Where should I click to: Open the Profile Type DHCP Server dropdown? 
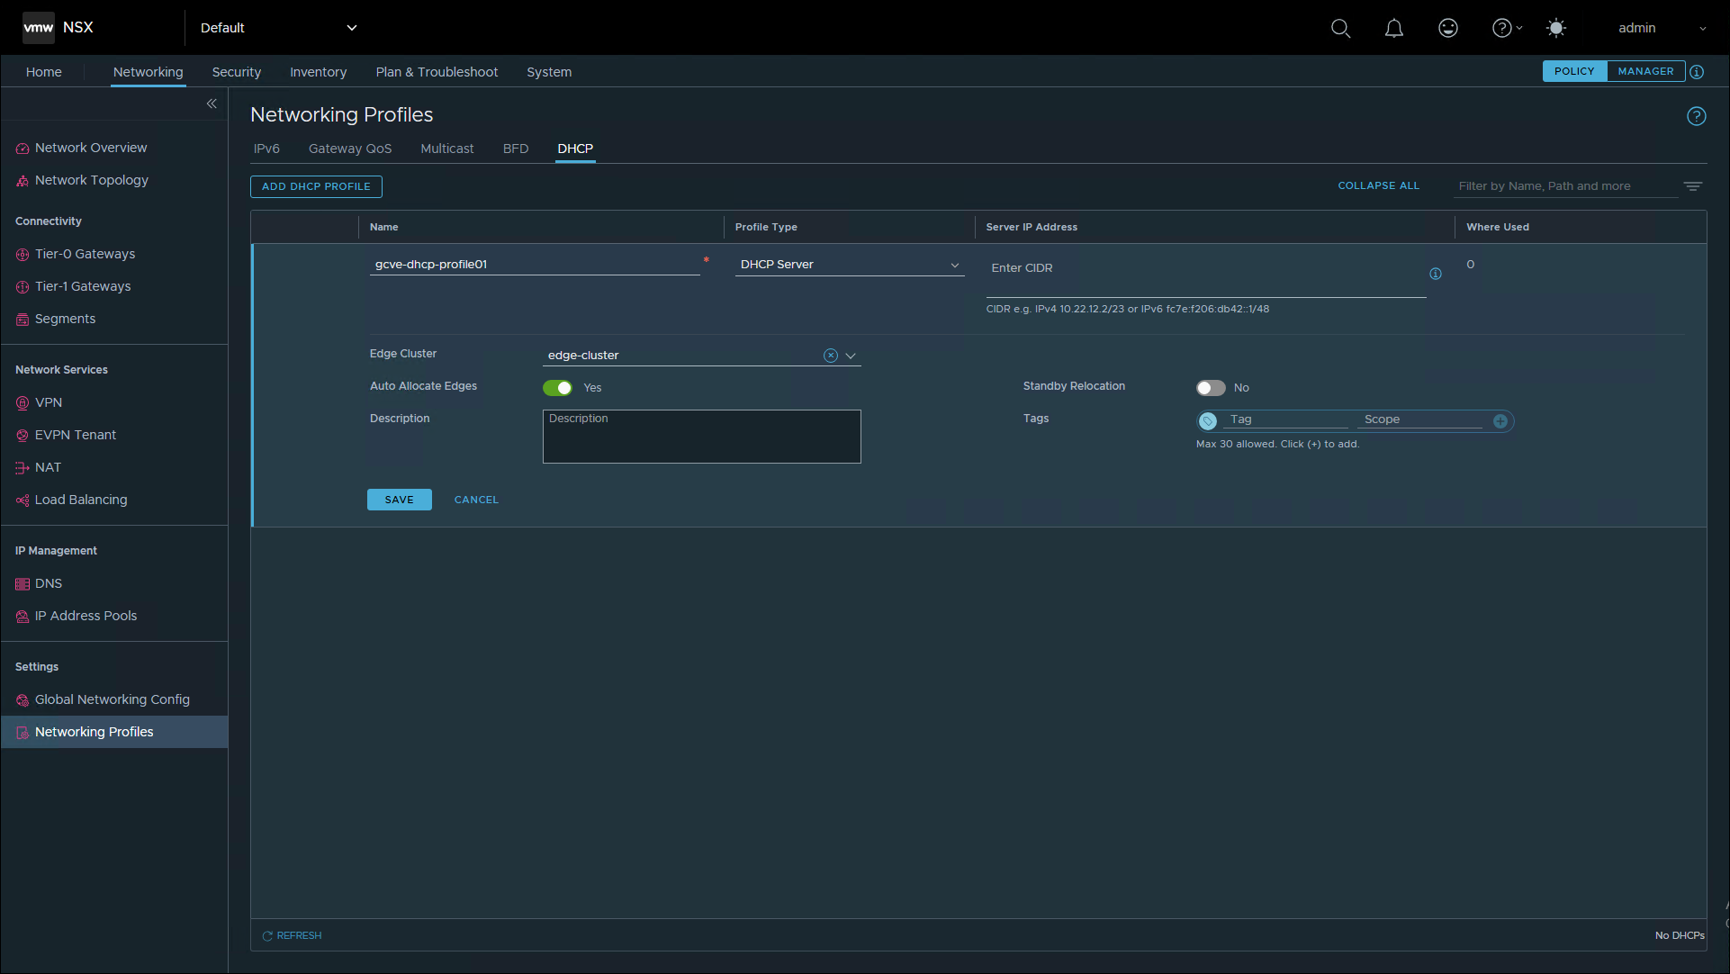[x=849, y=265]
